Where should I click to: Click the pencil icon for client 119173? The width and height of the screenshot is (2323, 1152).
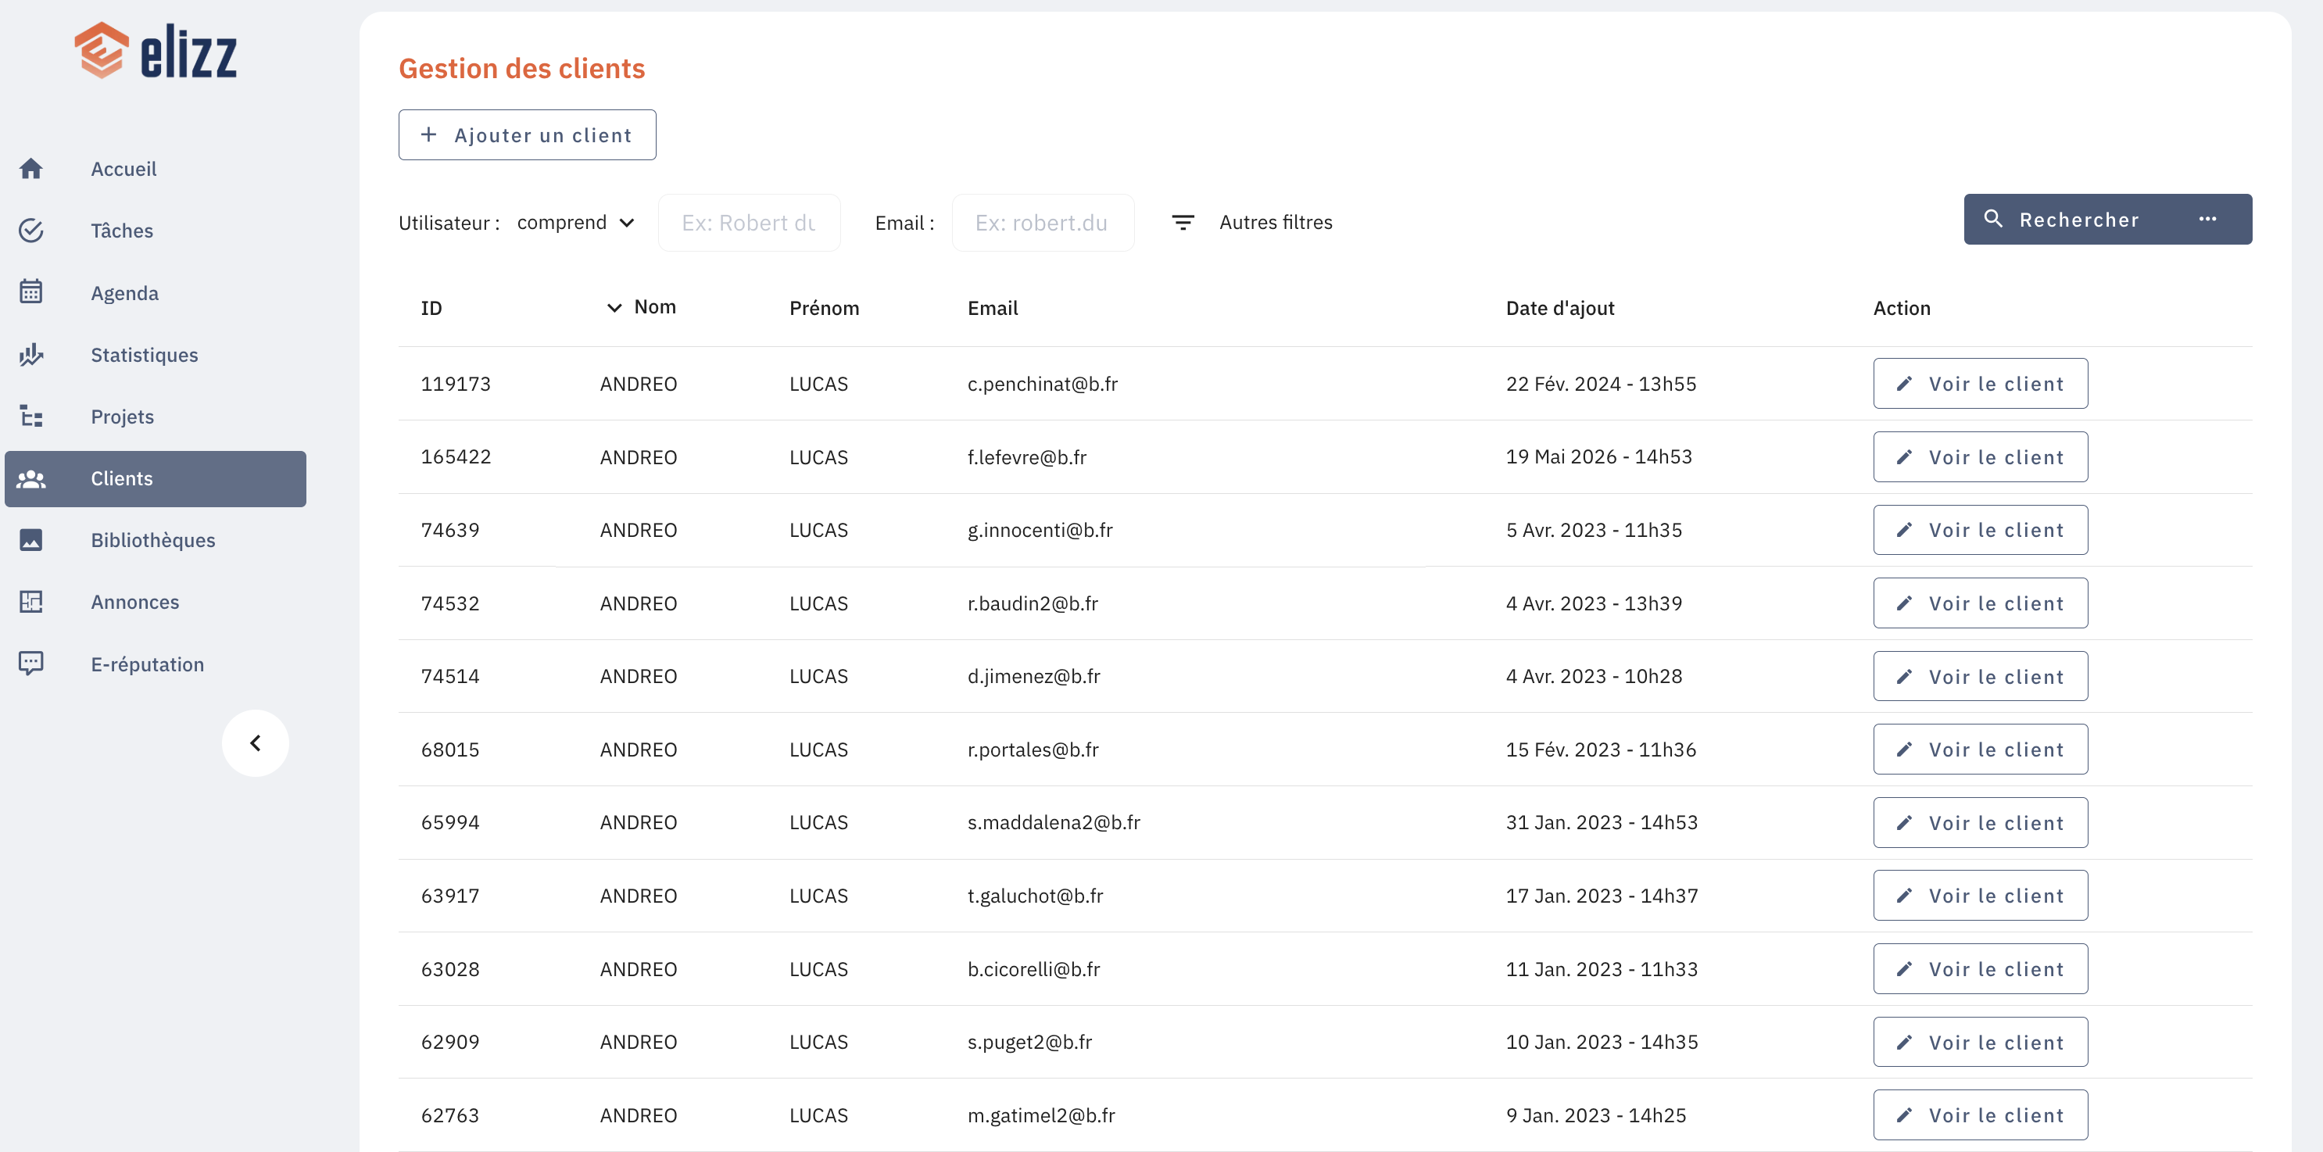1904,384
